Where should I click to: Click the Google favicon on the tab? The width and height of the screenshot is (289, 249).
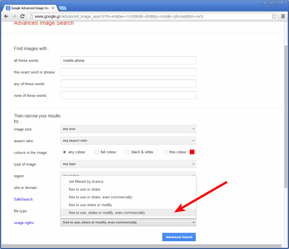point(8,8)
